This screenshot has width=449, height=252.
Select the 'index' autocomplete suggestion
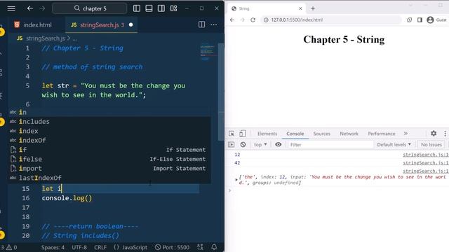(110, 131)
